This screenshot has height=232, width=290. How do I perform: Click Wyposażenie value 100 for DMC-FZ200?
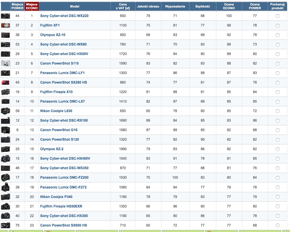[175, 178]
